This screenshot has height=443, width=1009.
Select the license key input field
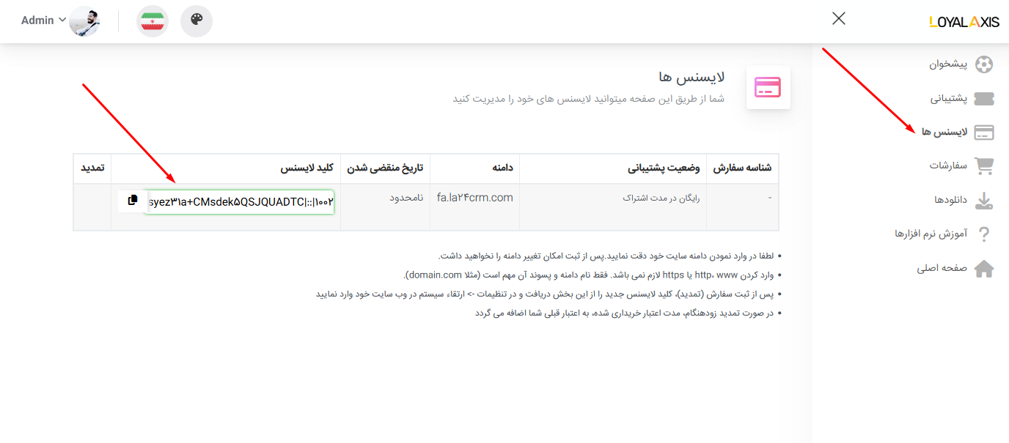point(241,201)
